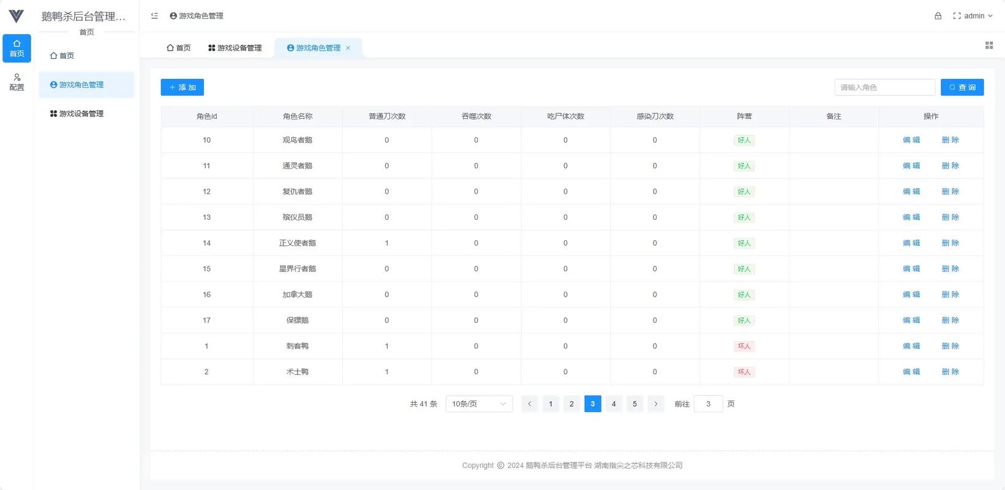
Task: Open the grid tab-options icon
Action: pyautogui.click(x=988, y=45)
